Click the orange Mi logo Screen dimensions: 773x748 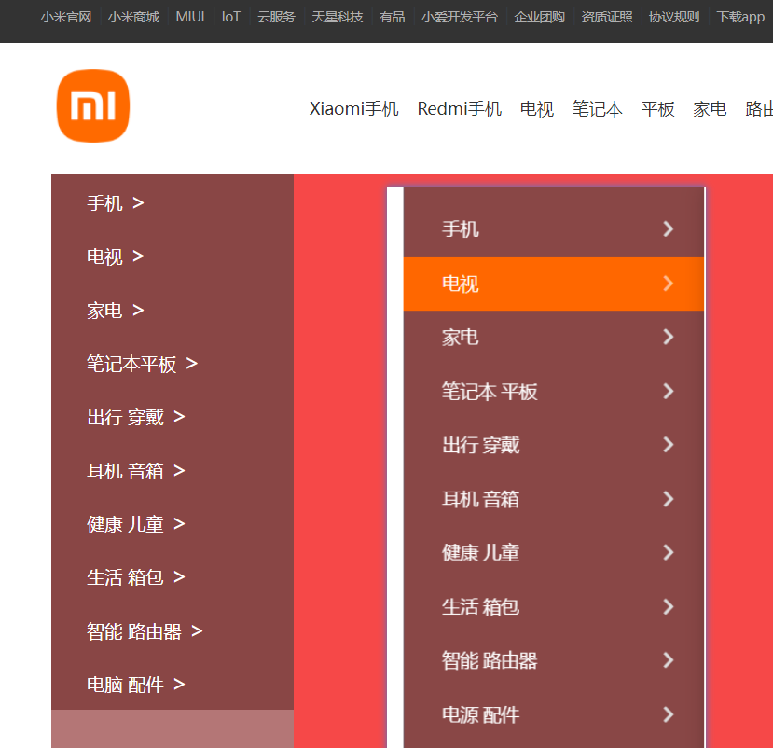[93, 105]
